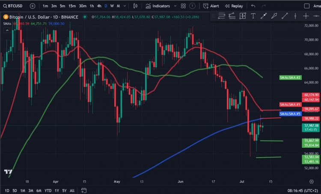Select the cross line tool
321x194 pixels.
306,16
